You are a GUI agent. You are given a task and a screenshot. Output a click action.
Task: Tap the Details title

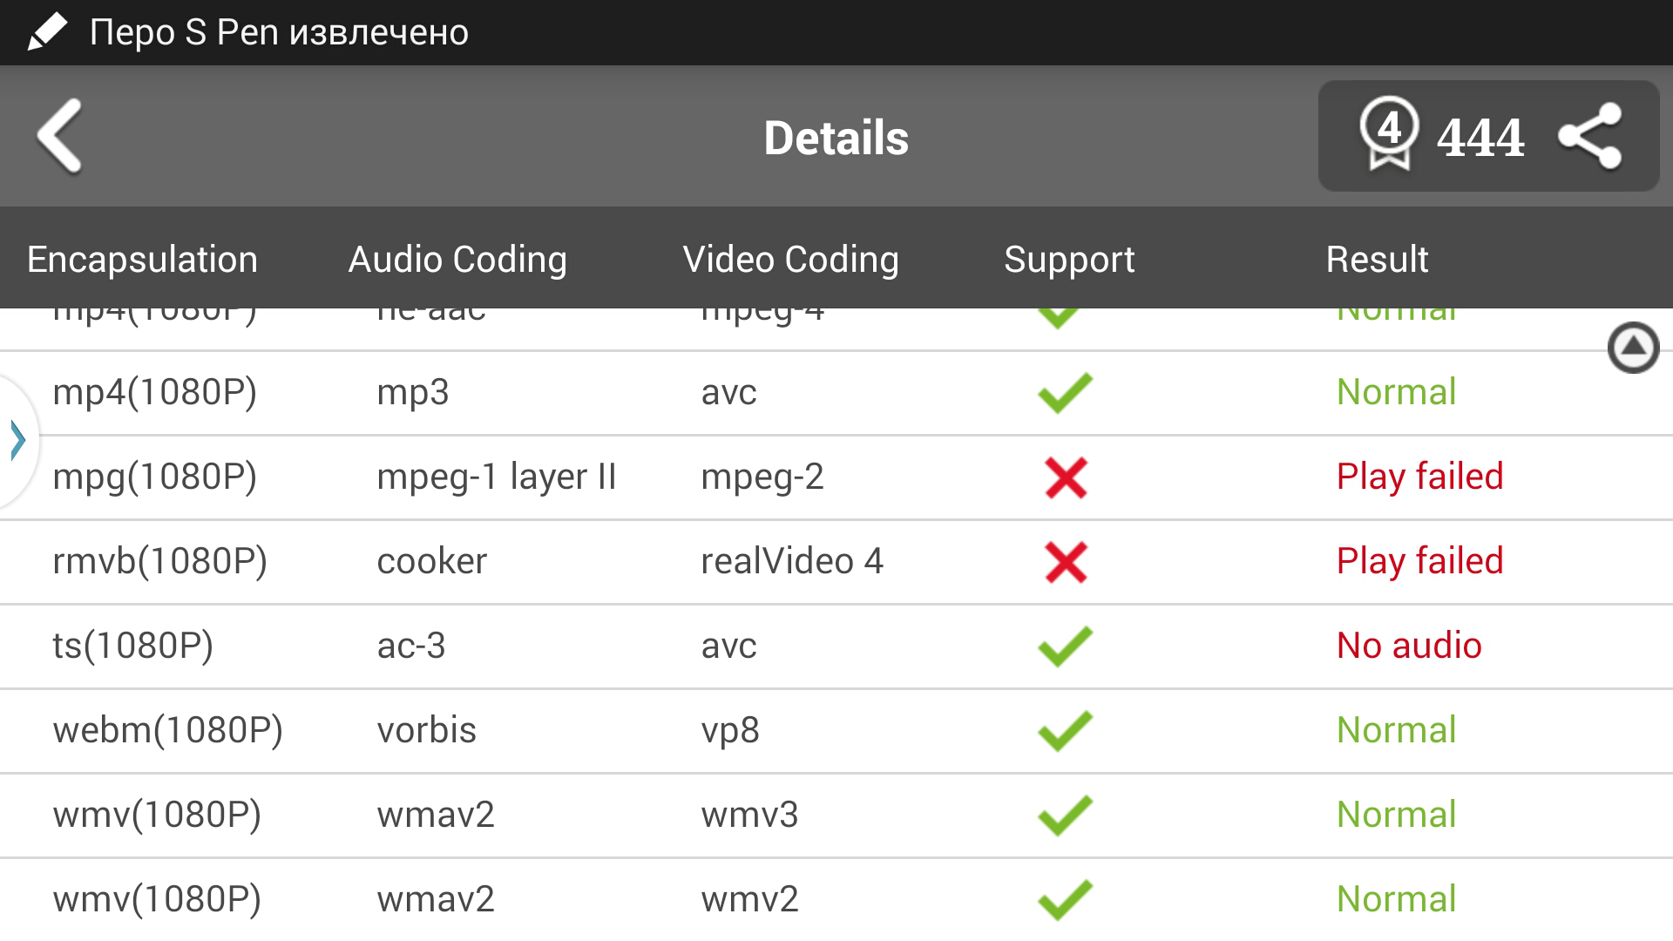pyautogui.click(x=836, y=138)
